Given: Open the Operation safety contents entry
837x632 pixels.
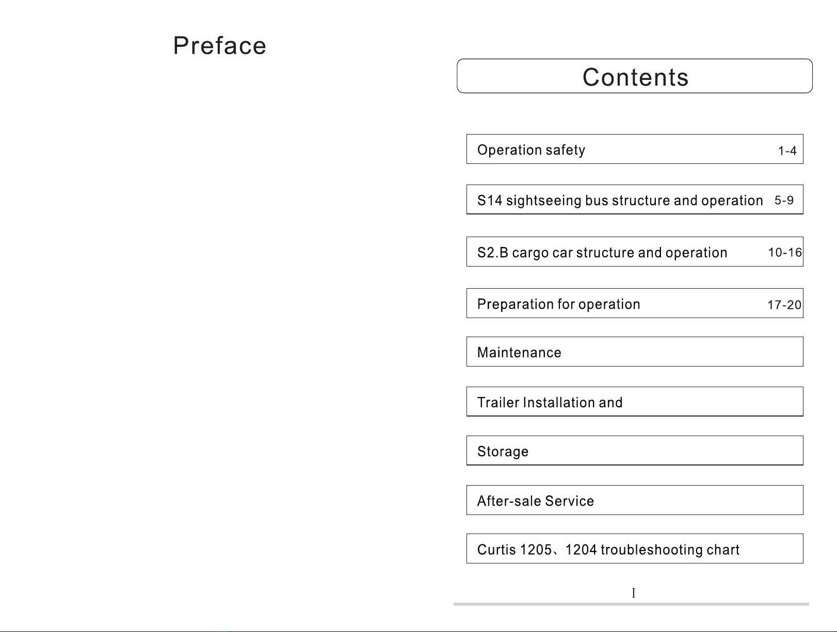Looking at the screenshot, I should click(635, 149).
